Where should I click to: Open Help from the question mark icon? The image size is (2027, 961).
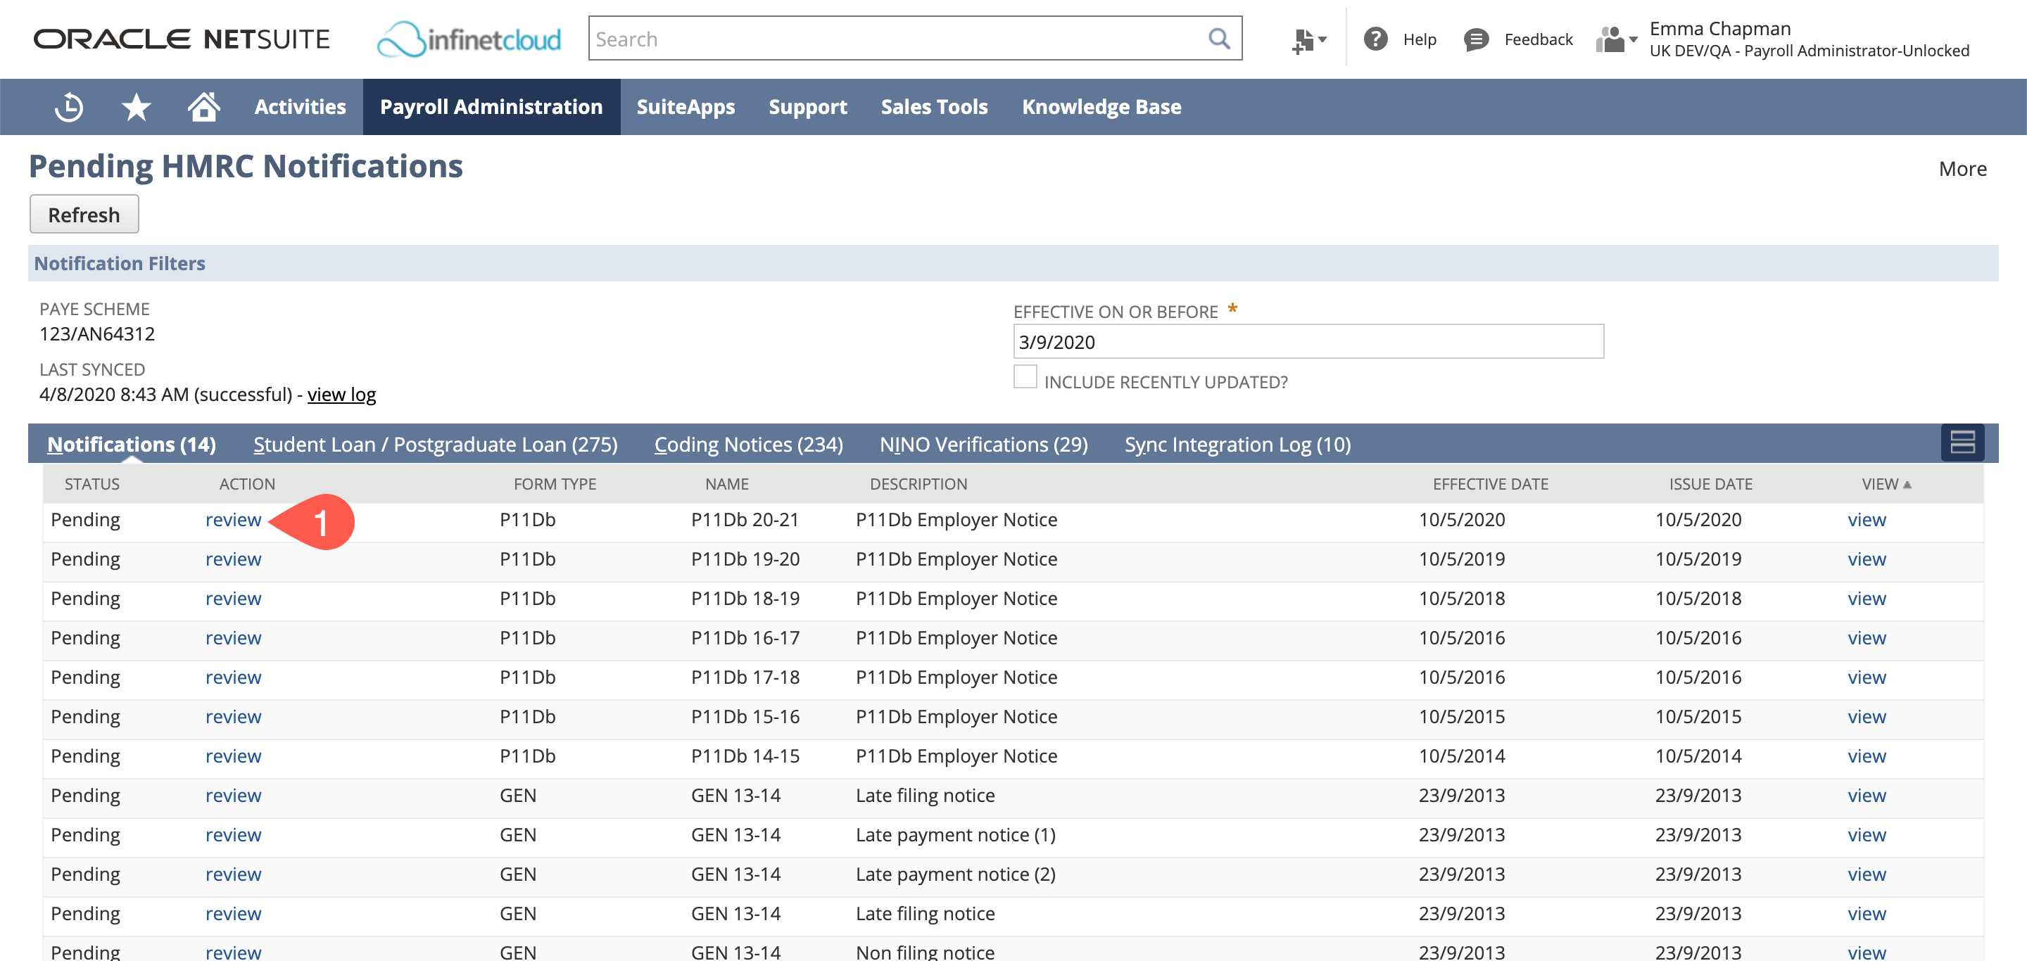pyautogui.click(x=1376, y=39)
